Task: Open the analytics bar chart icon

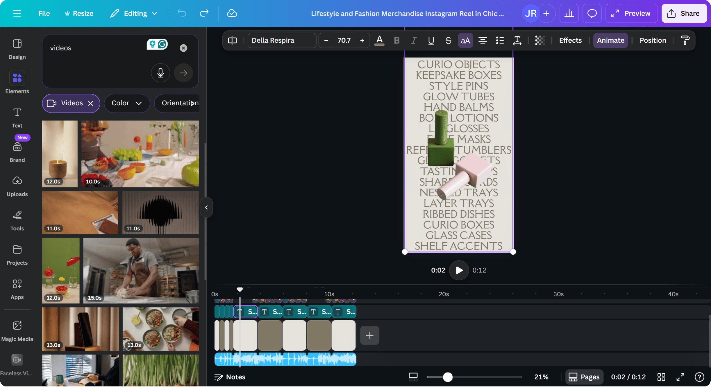Action: click(569, 13)
